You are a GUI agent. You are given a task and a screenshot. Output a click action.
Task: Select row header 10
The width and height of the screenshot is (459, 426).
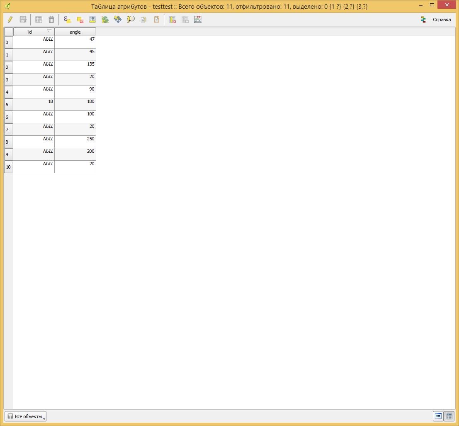[9, 167]
